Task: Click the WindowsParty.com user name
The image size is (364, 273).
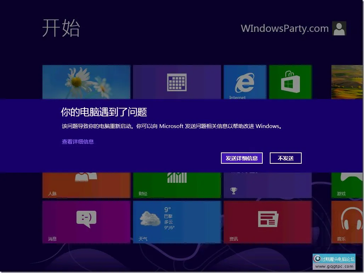Action: 285,29
